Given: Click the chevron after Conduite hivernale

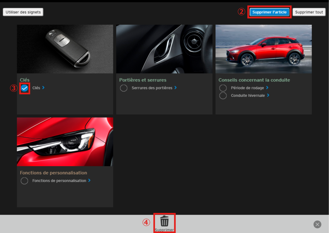Looking at the screenshot, I should pos(268,95).
